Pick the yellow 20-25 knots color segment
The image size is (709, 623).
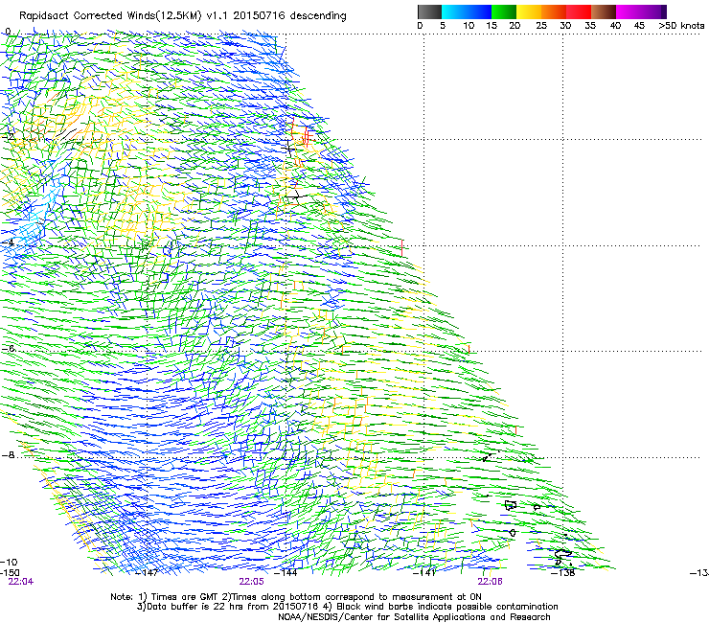tap(529, 12)
